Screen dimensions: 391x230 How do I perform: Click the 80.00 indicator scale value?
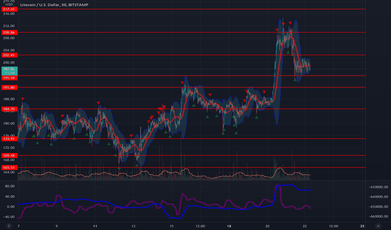coord(10,186)
